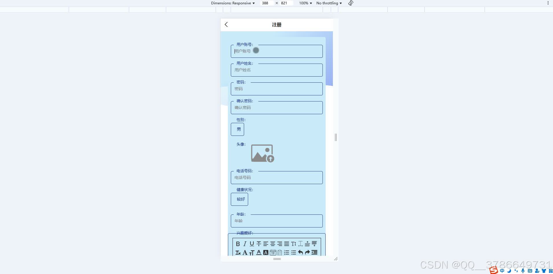
Task: Focus the 年龄 input field
Action: pos(277,221)
